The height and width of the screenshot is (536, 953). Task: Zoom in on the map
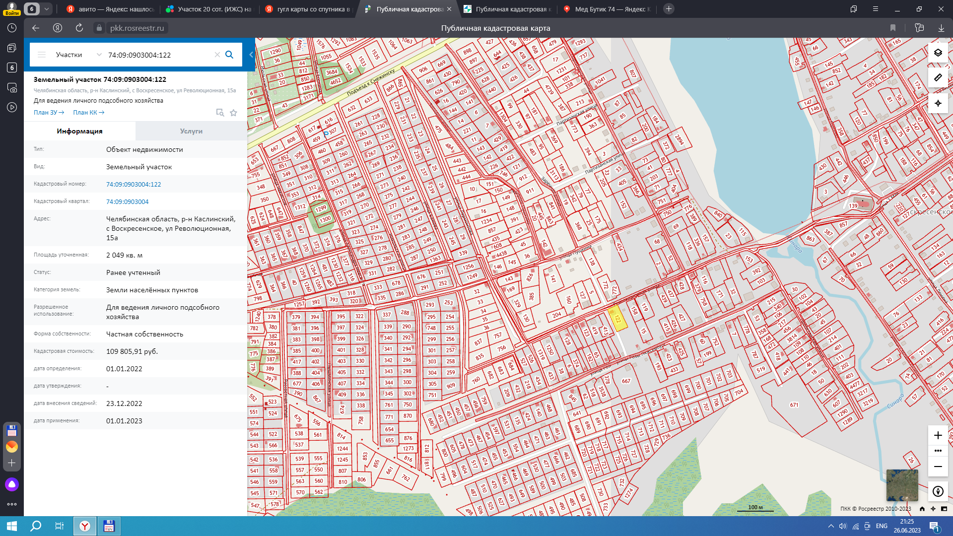tap(938, 435)
